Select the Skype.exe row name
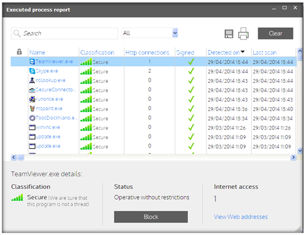 point(46,71)
